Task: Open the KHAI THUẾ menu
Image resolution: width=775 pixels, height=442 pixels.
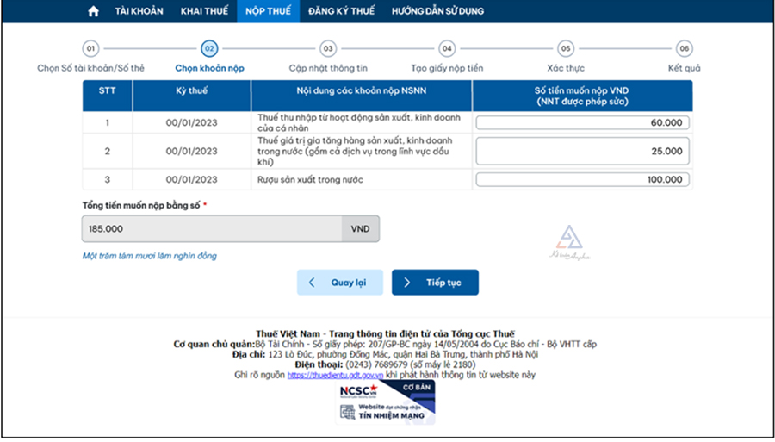Action: 204,11
